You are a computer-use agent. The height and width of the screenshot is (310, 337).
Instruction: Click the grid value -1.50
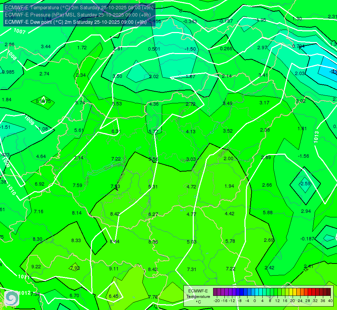(190, 49)
